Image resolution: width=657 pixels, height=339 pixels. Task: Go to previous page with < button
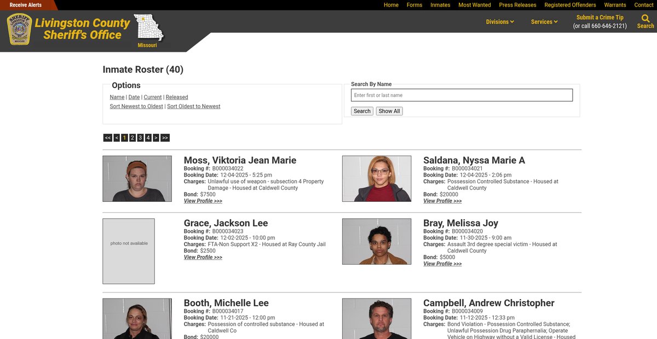[x=117, y=138]
